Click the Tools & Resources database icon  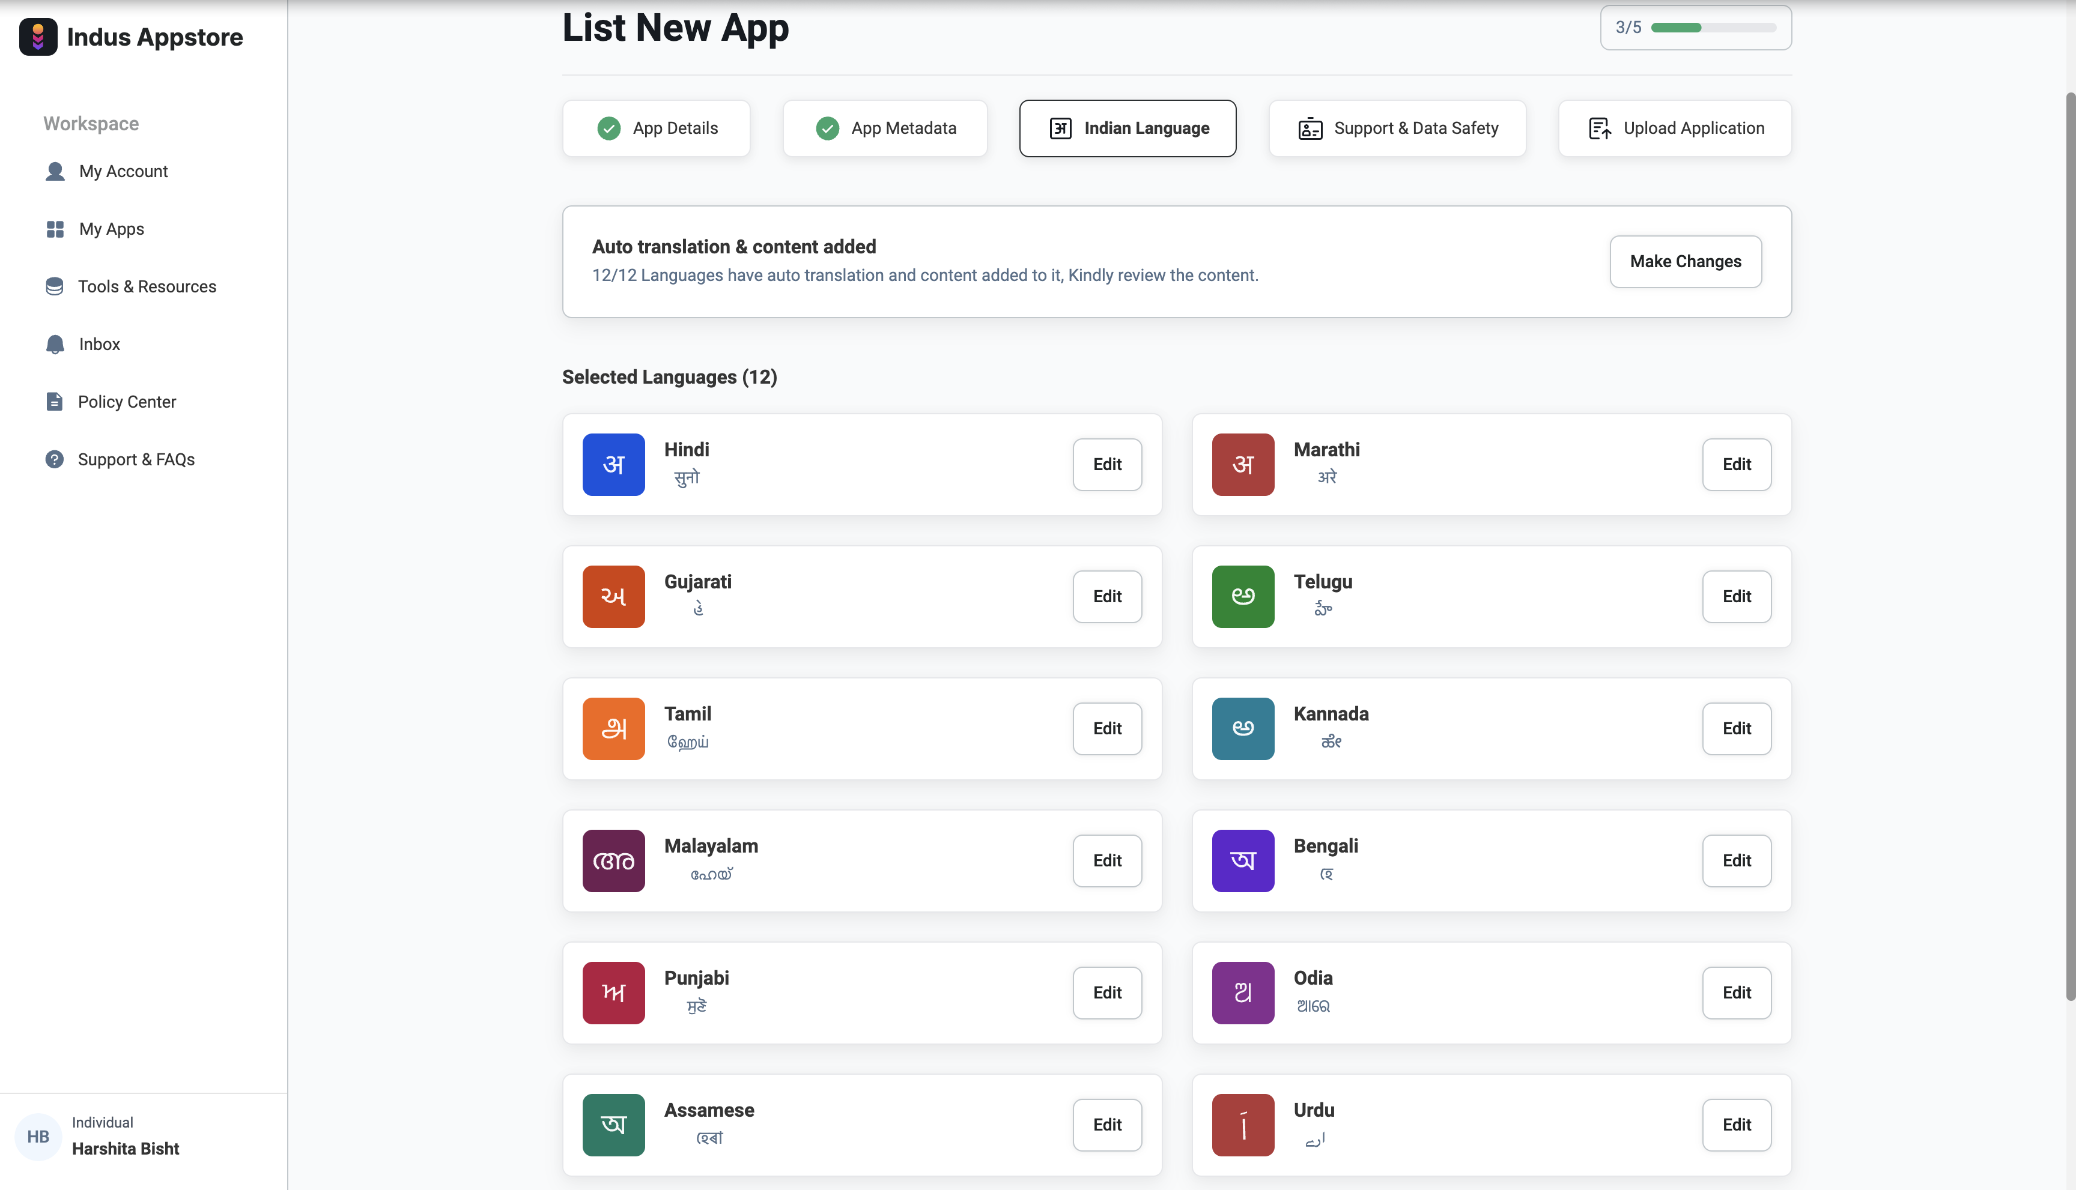54,287
